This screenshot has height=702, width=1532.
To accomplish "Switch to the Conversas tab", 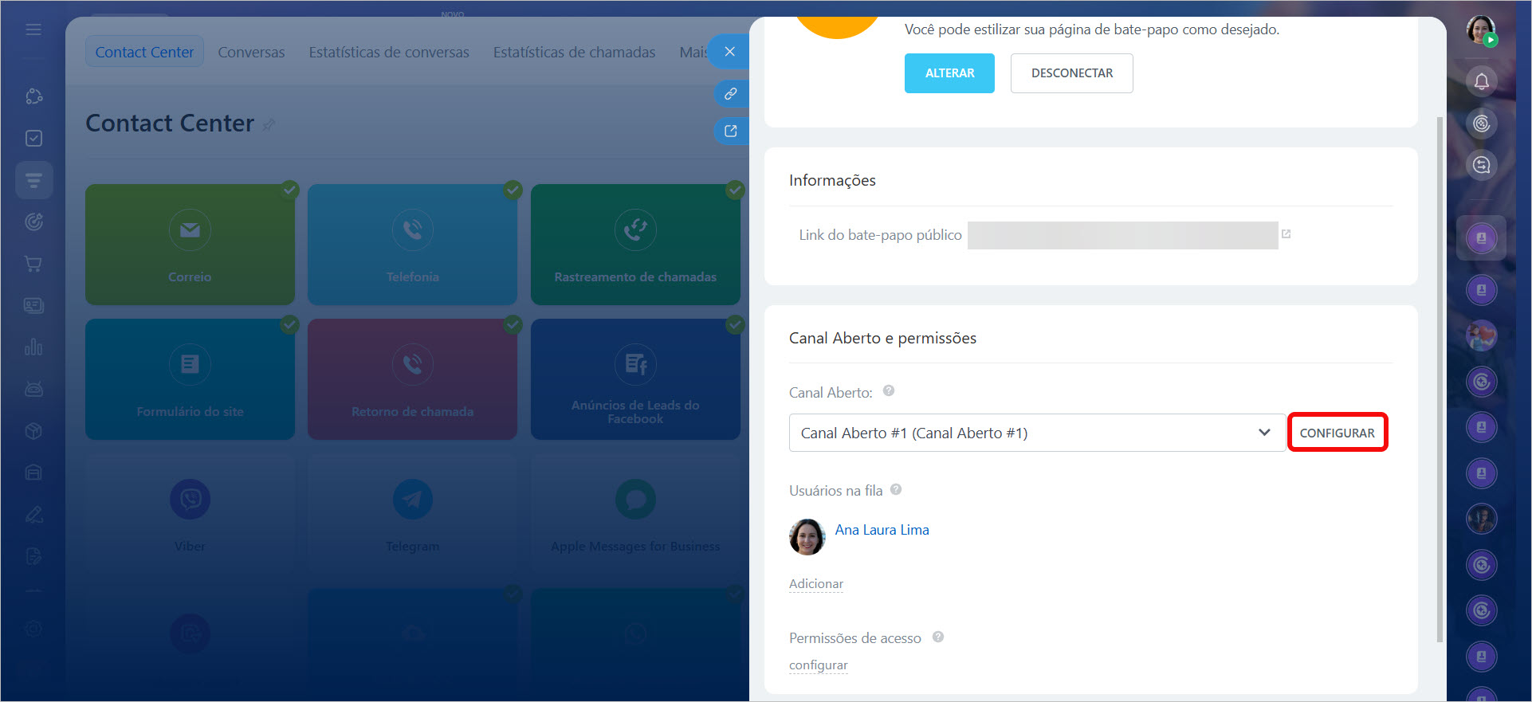I will coord(251,53).
